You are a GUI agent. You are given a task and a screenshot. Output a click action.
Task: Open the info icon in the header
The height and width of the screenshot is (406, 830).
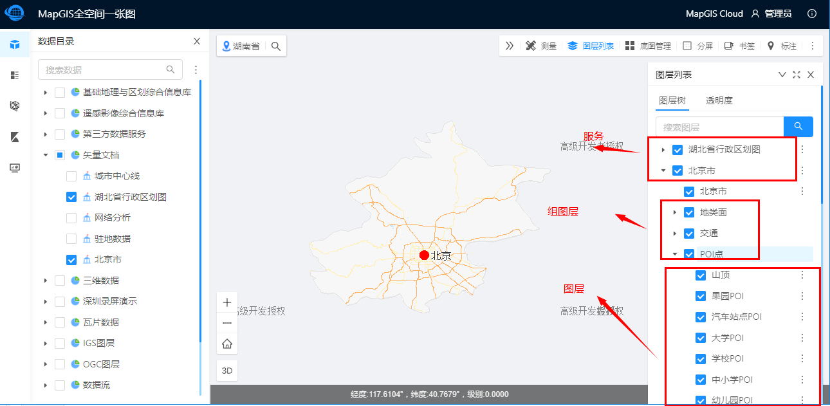(812, 14)
